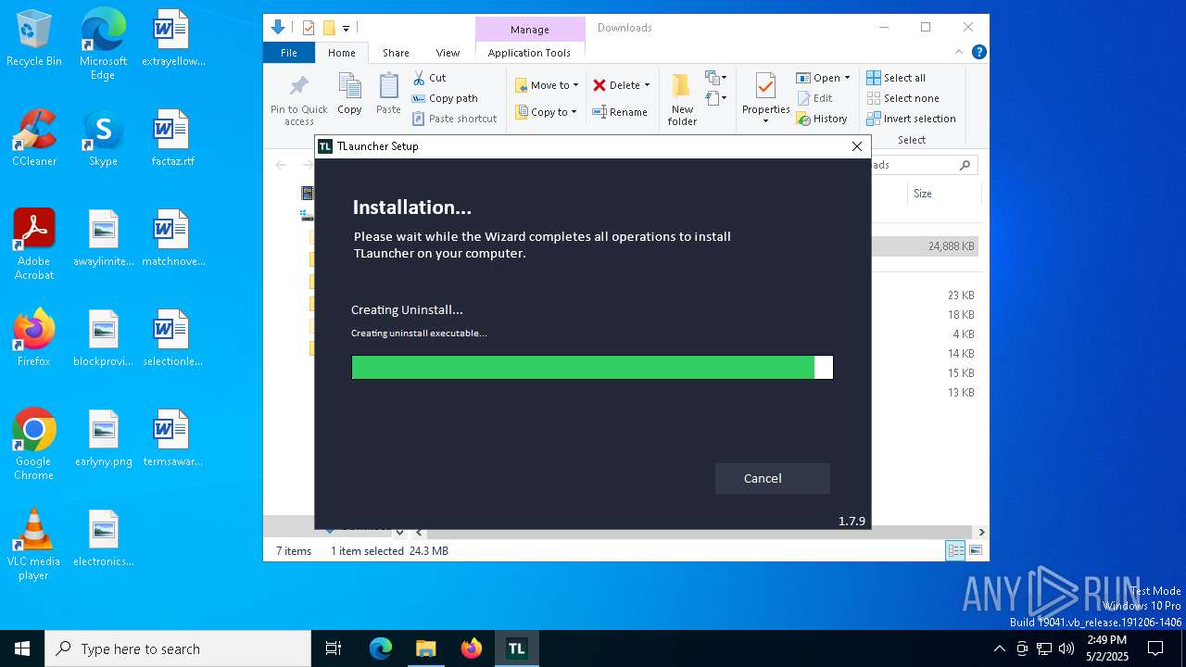Click quick access New folder icon

tap(328, 28)
